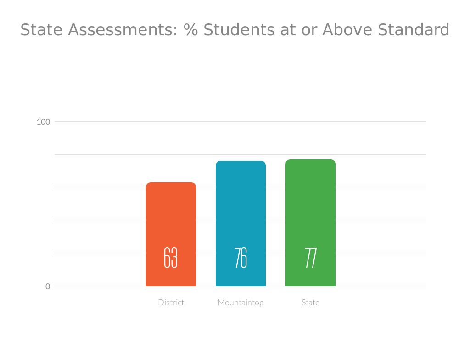Viewport: 470px width, 352px height.
Task: Click the State x-axis label
Action: tap(310, 302)
